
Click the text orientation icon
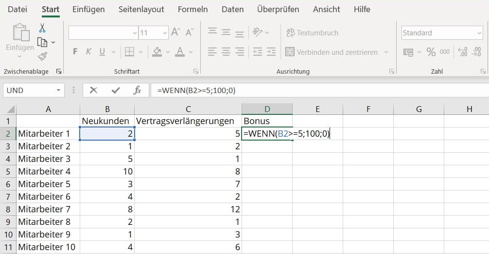(x=258, y=32)
